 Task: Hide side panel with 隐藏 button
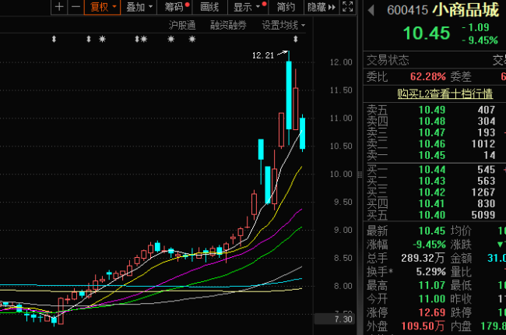[322, 7]
